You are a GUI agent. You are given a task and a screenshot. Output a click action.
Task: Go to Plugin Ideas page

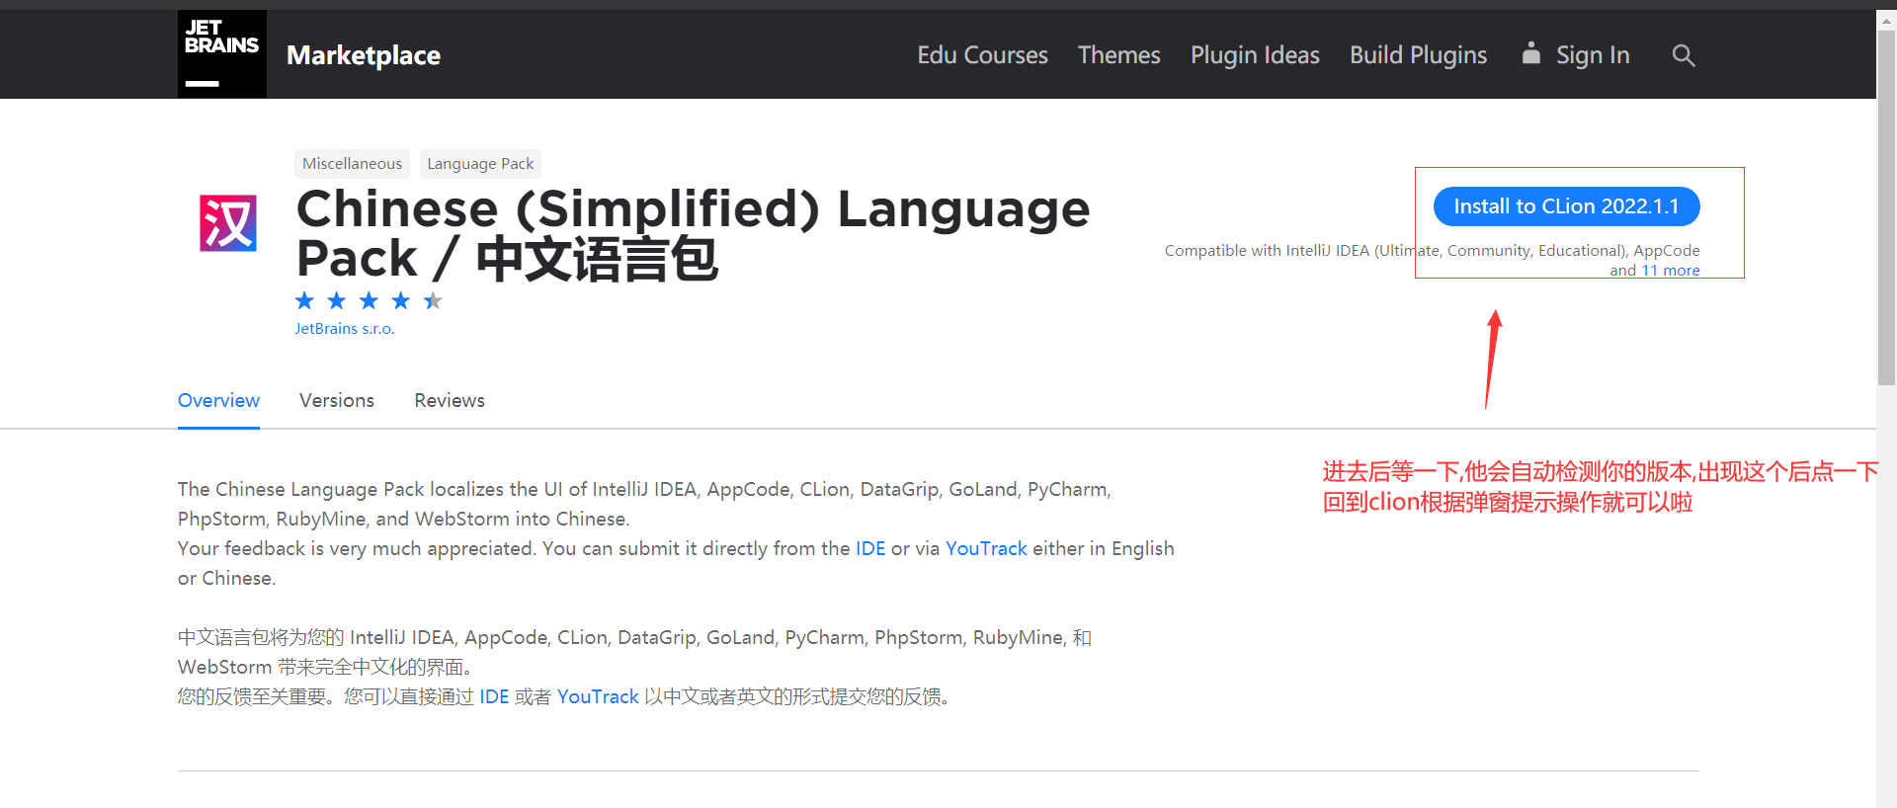point(1254,55)
